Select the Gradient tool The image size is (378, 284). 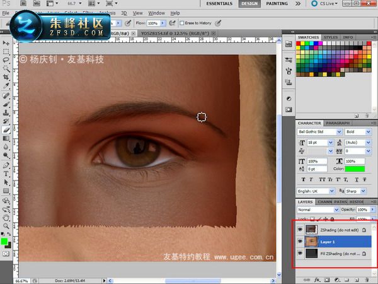click(x=6, y=138)
